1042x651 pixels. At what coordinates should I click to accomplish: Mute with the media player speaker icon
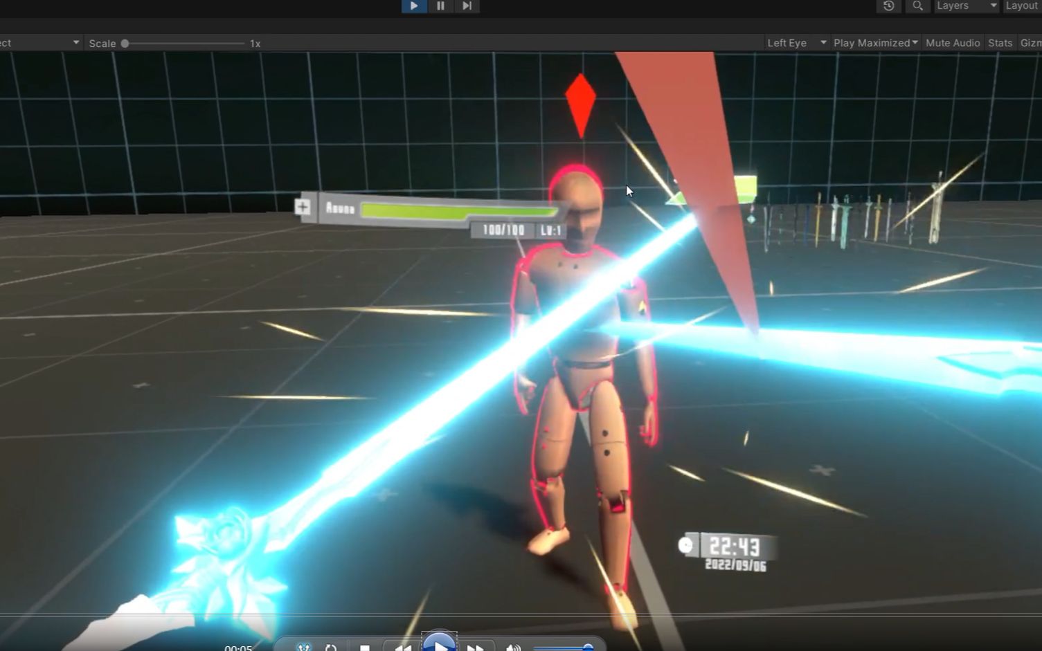(513, 648)
